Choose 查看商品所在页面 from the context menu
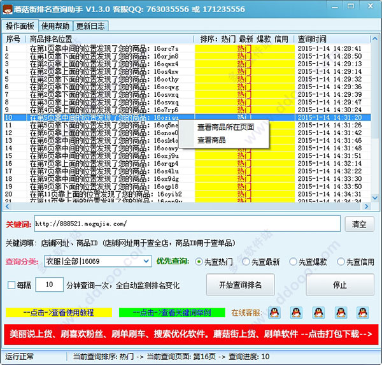This screenshot has height=365, width=382. (225, 127)
